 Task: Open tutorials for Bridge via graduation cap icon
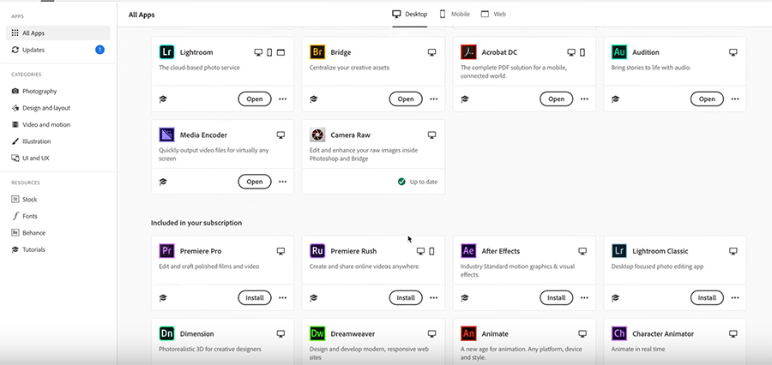314,99
